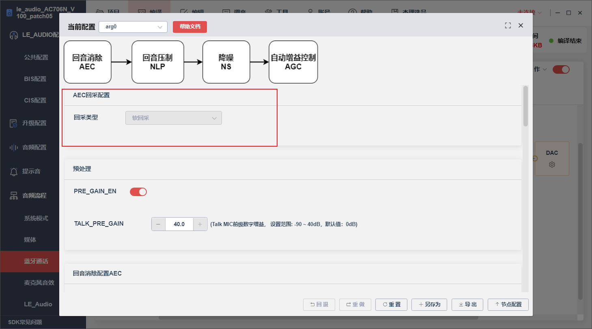Select 公共配置 in the sidebar
Viewport: 592px width, 329px height.
pyautogui.click(x=36, y=58)
